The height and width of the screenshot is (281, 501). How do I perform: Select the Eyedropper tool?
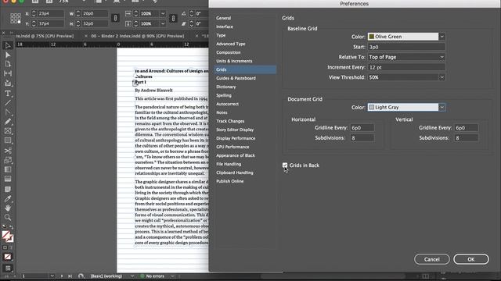(x=8, y=199)
